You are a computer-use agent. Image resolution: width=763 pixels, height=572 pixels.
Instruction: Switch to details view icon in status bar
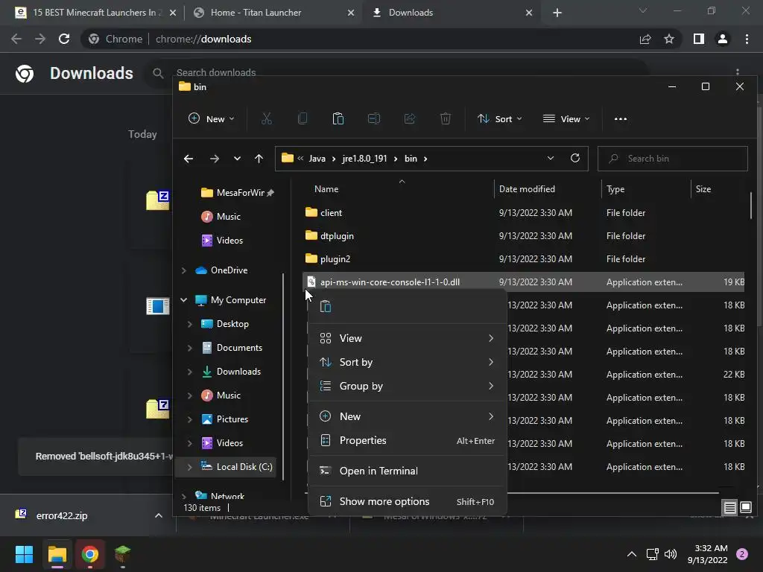pos(730,508)
